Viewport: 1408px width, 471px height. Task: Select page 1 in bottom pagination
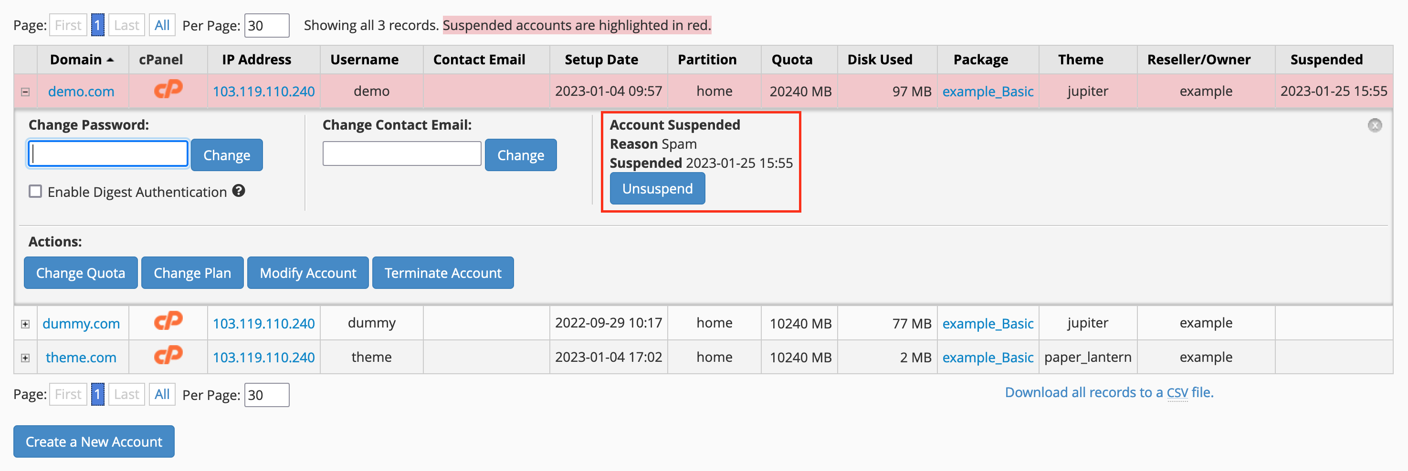97,394
